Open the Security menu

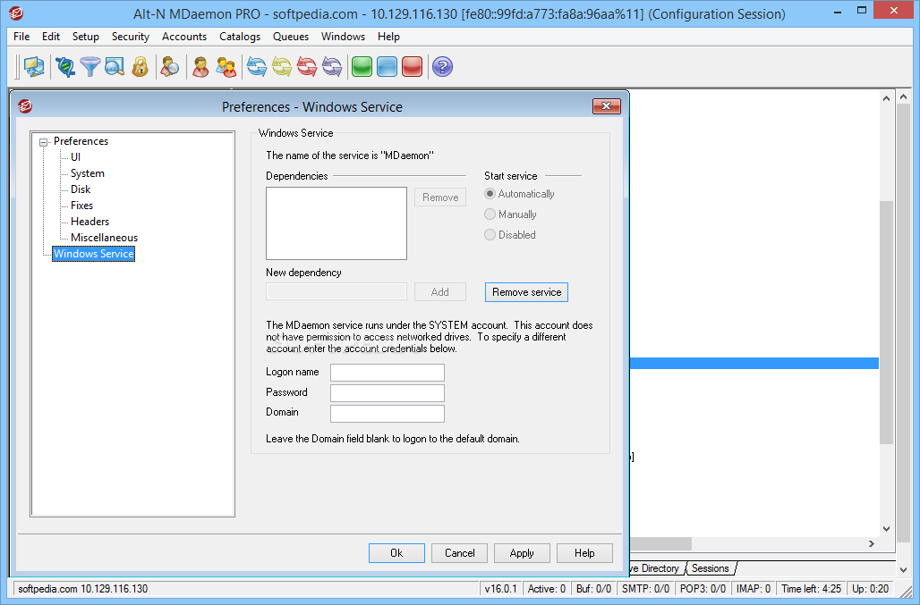pos(131,37)
